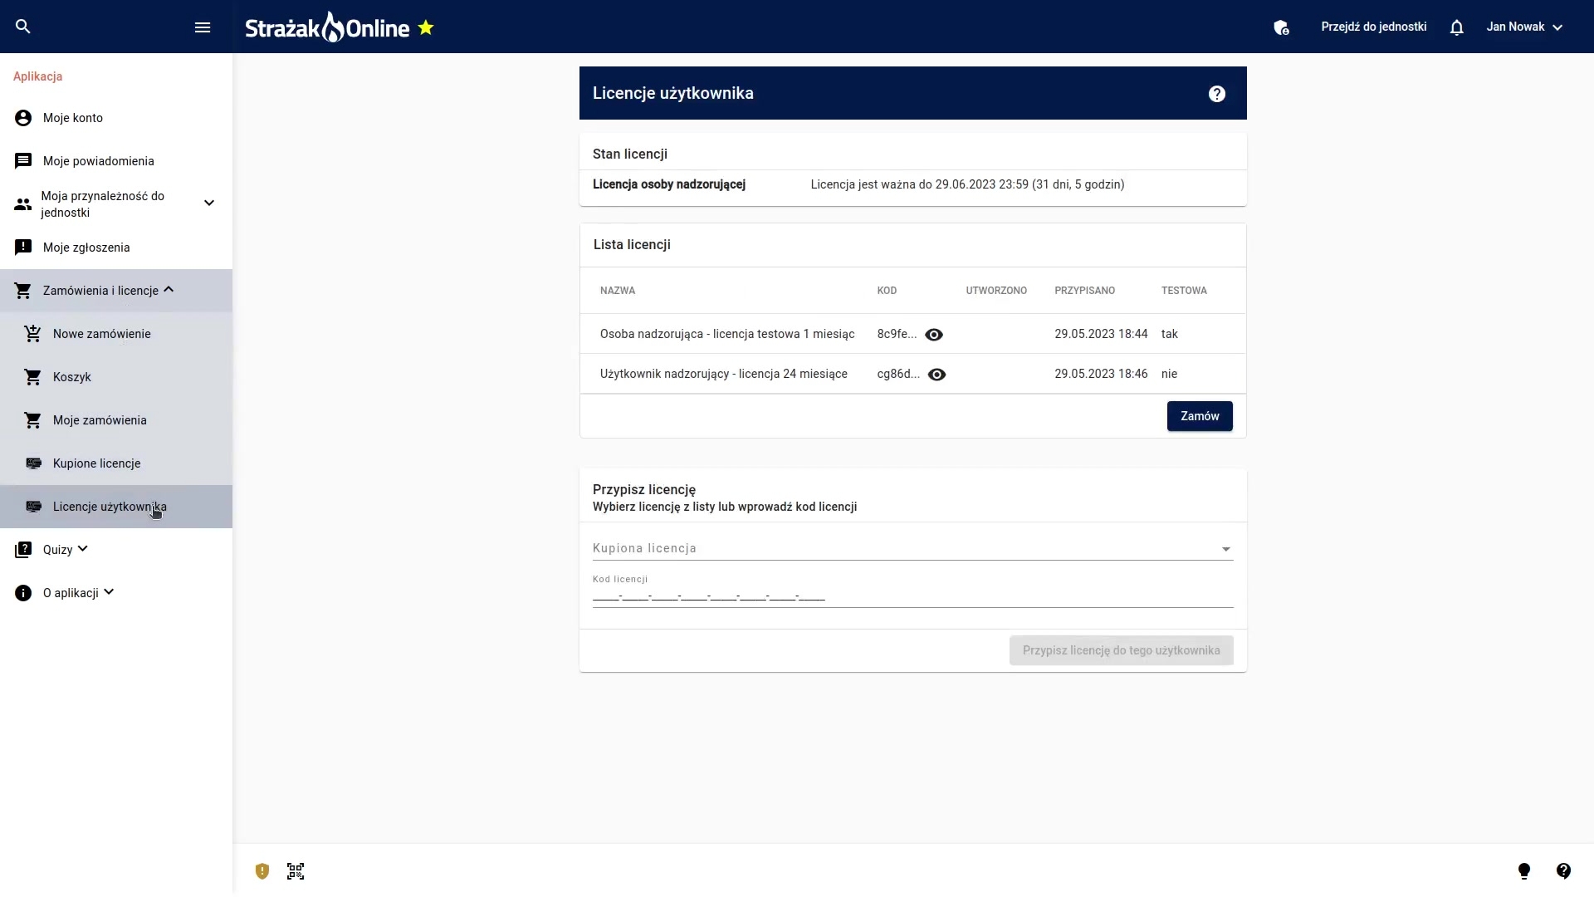Open Moje zgłoszenia menu item
The height and width of the screenshot is (897, 1594).
(x=116, y=248)
